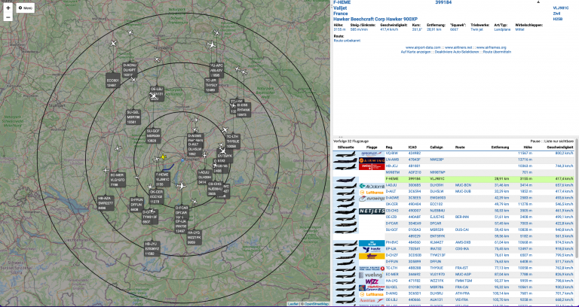This screenshot has height=307, width=579.
Task: Sort aircraft list by Callsign header
Action: point(437,147)
